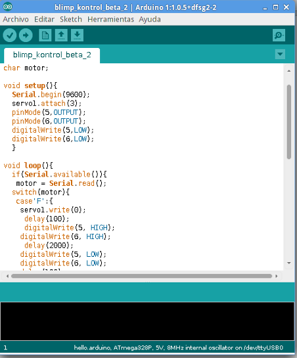Open the Serial Monitor magnifier icon
297x358 pixels.
point(279,35)
